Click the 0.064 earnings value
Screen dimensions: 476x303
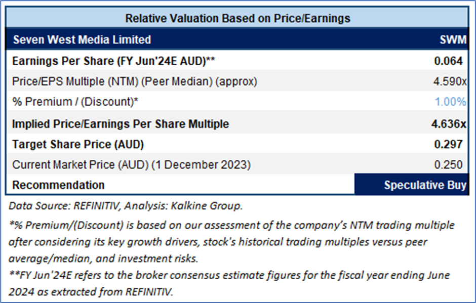click(448, 61)
